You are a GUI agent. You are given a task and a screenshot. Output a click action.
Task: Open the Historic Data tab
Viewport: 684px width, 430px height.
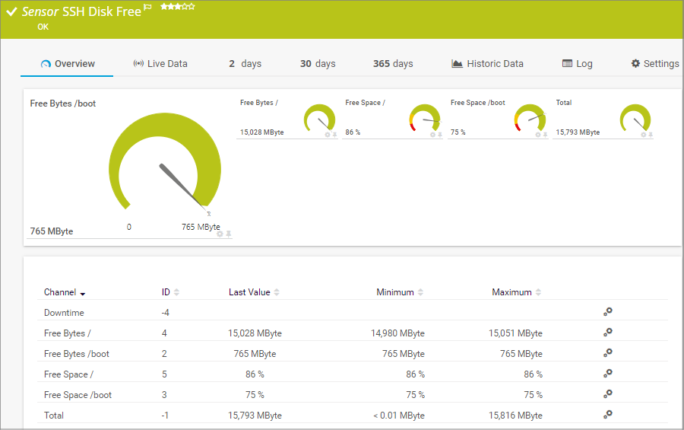tap(487, 64)
